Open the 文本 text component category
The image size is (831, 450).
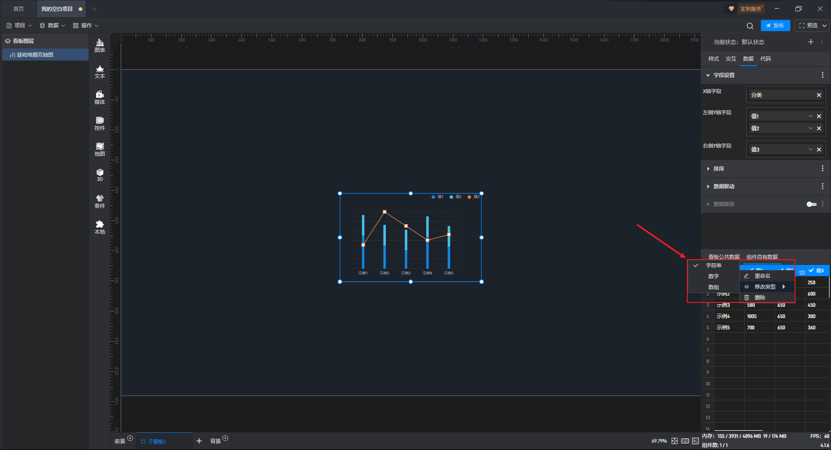(100, 71)
